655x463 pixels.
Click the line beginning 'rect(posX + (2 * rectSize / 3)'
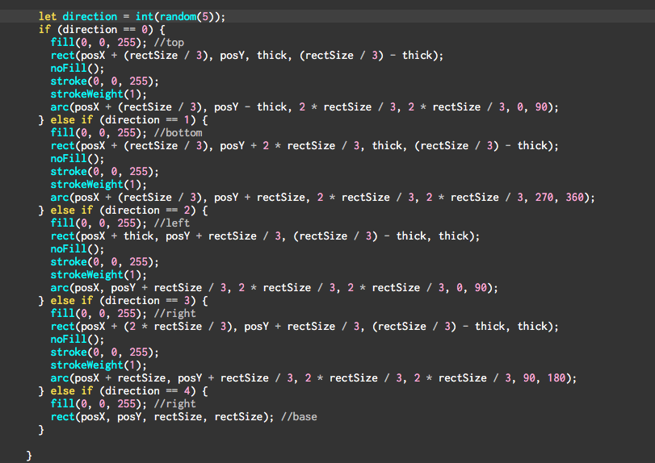pyautogui.click(x=304, y=327)
